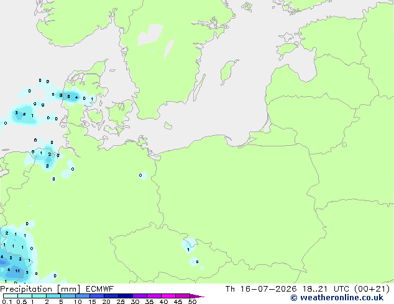Screen dimensions: 394x304
Task: Pick the dark blue swatch between 20 and 25
Action: click(111, 296)
